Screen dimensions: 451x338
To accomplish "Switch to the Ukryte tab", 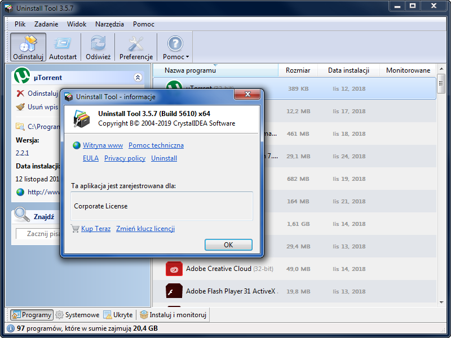I will tap(118, 315).
